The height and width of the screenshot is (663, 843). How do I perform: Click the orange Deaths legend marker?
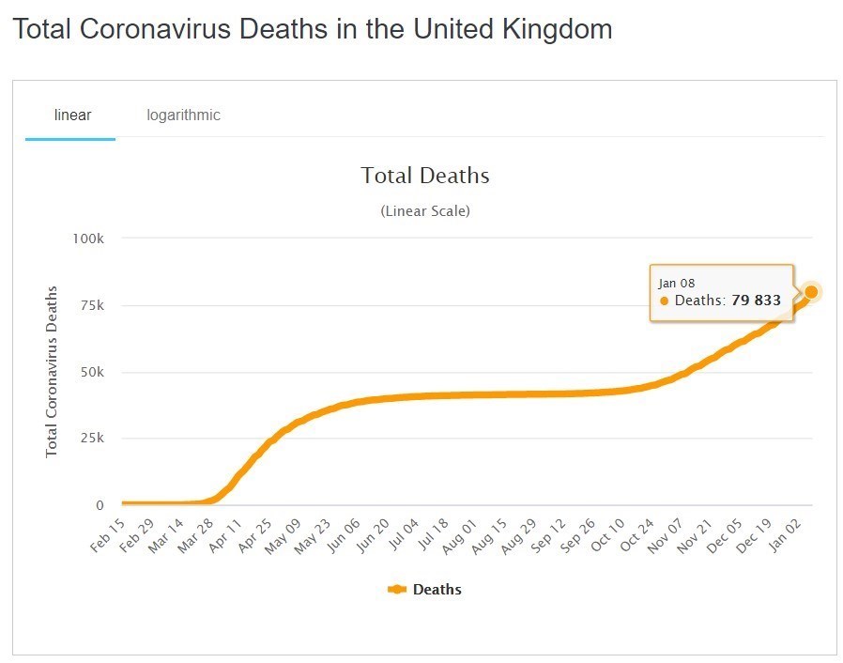(x=397, y=590)
